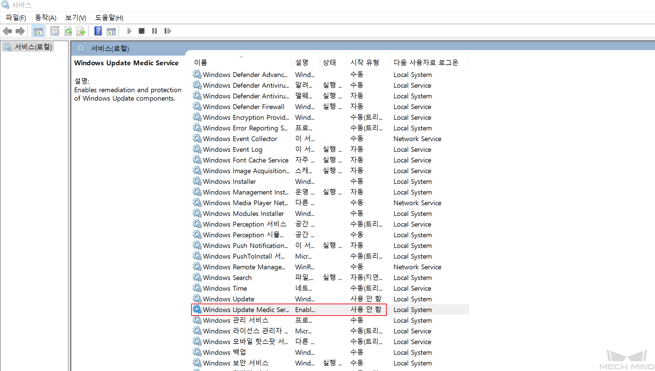The width and height of the screenshot is (655, 371).
Task: Export the list using the toolbar export icon
Action: (x=81, y=31)
